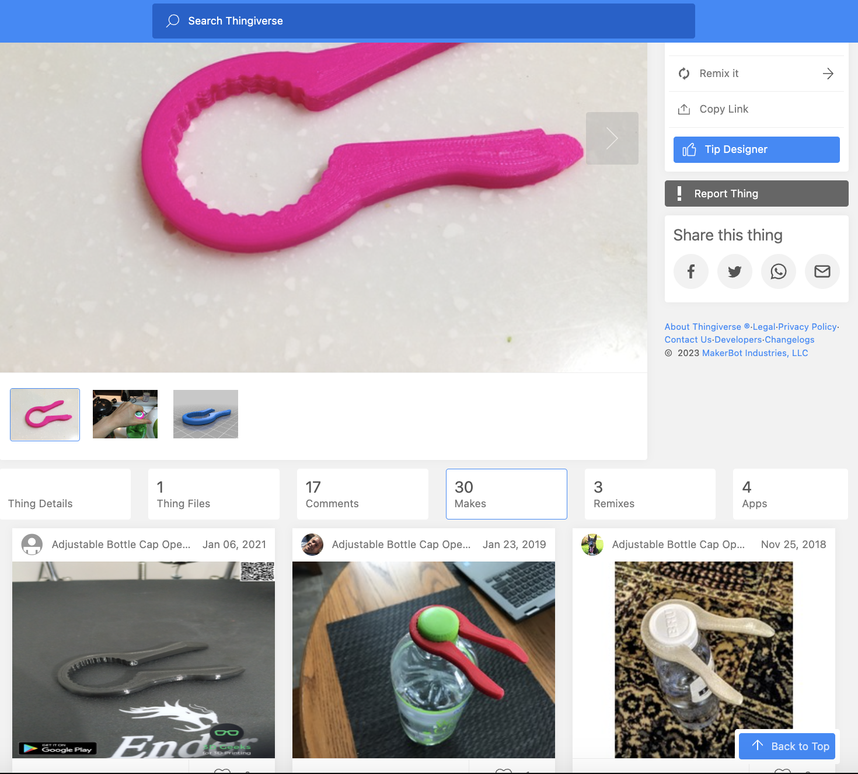
Task: Share this thing on Twitter
Action: (734, 271)
